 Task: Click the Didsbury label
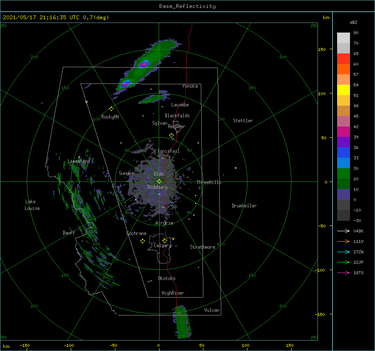point(157,187)
